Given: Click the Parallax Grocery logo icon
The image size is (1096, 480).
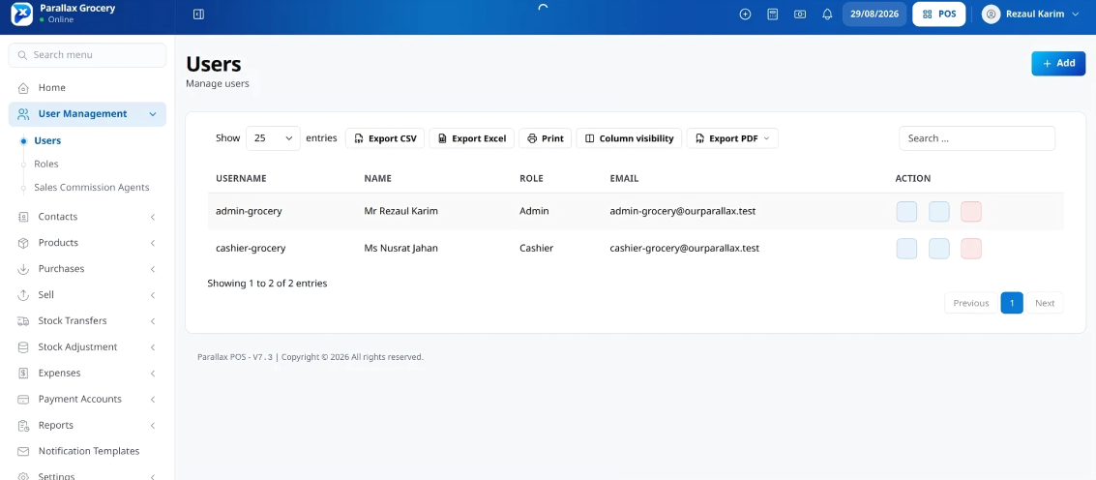Looking at the screenshot, I should (21, 14).
